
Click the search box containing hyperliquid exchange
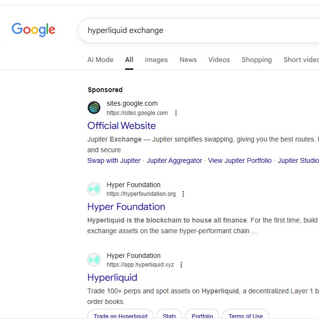(x=198, y=31)
